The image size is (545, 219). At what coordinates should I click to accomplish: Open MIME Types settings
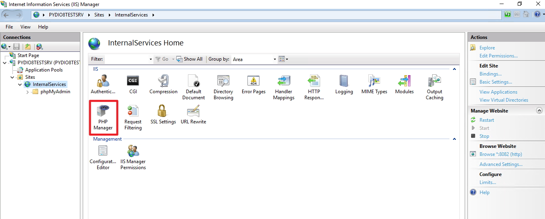374,85
